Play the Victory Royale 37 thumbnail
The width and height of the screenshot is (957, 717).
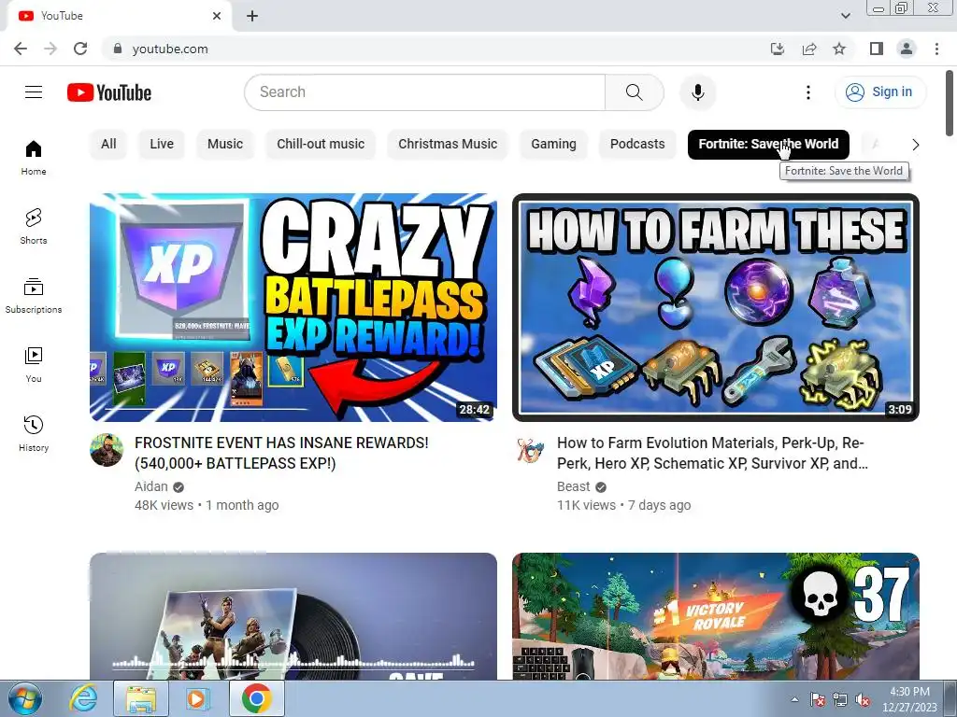click(715, 616)
